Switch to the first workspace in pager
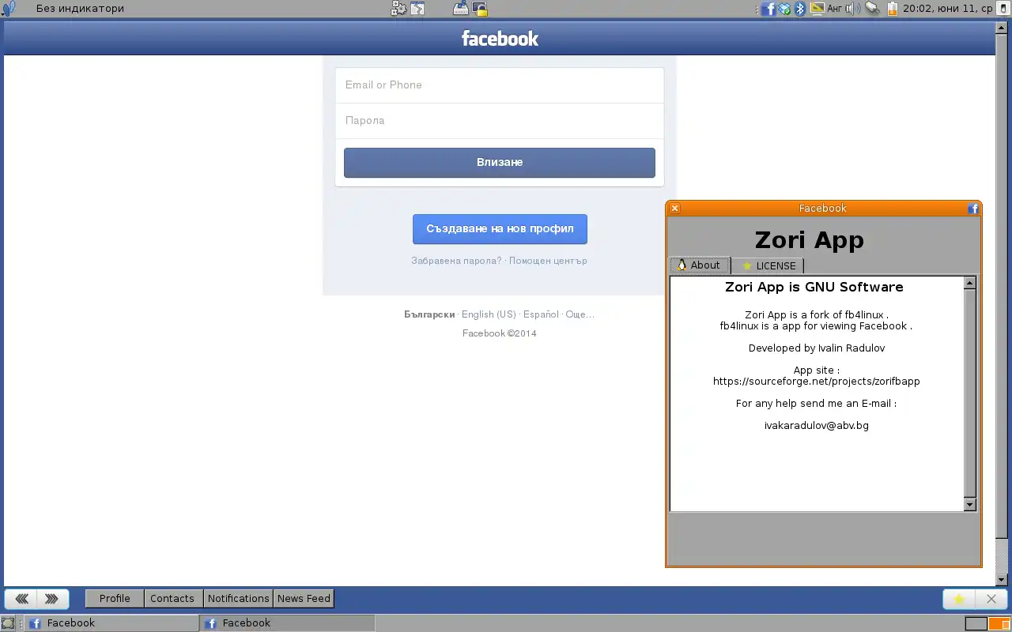The width and height of the screenshot is (1012, 632). [x=976, y=624]
